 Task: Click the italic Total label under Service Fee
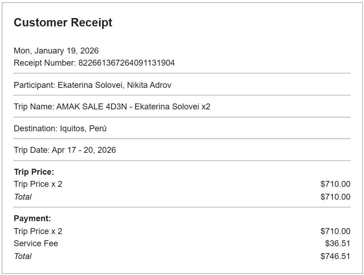click(23, 256)
